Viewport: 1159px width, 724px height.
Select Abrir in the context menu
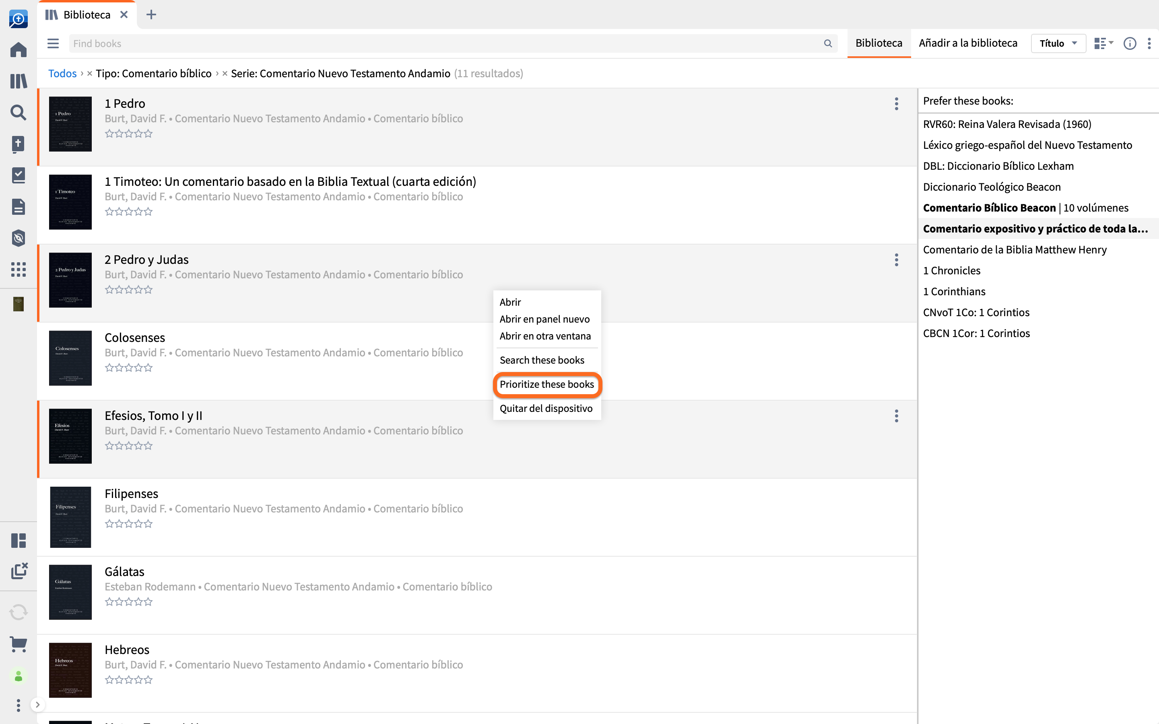(547, 302)
